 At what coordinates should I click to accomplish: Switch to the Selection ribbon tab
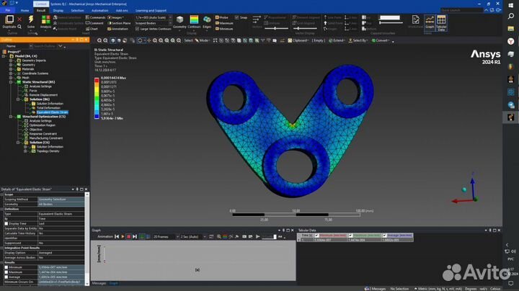(77, 11)
